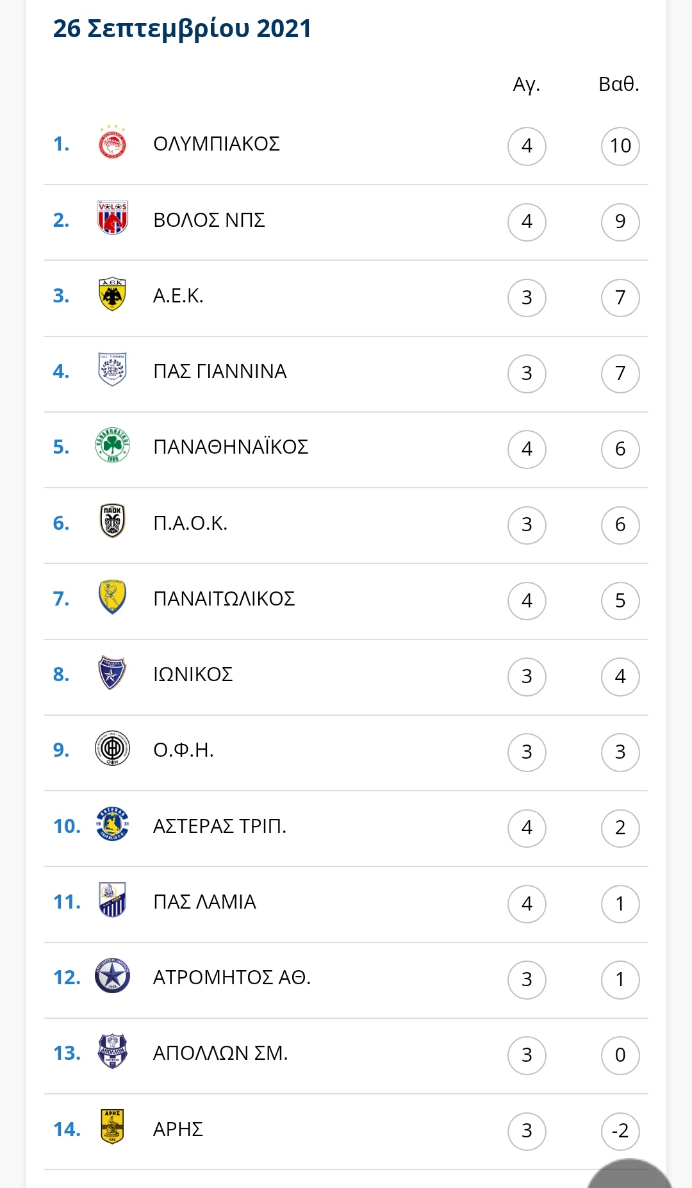Open the ΠΑΣ ΓΙΑΝΝΙΝΑ team link
Image resolution: width=692 pixels, height=1188 pixels.
tap(220, 371)
